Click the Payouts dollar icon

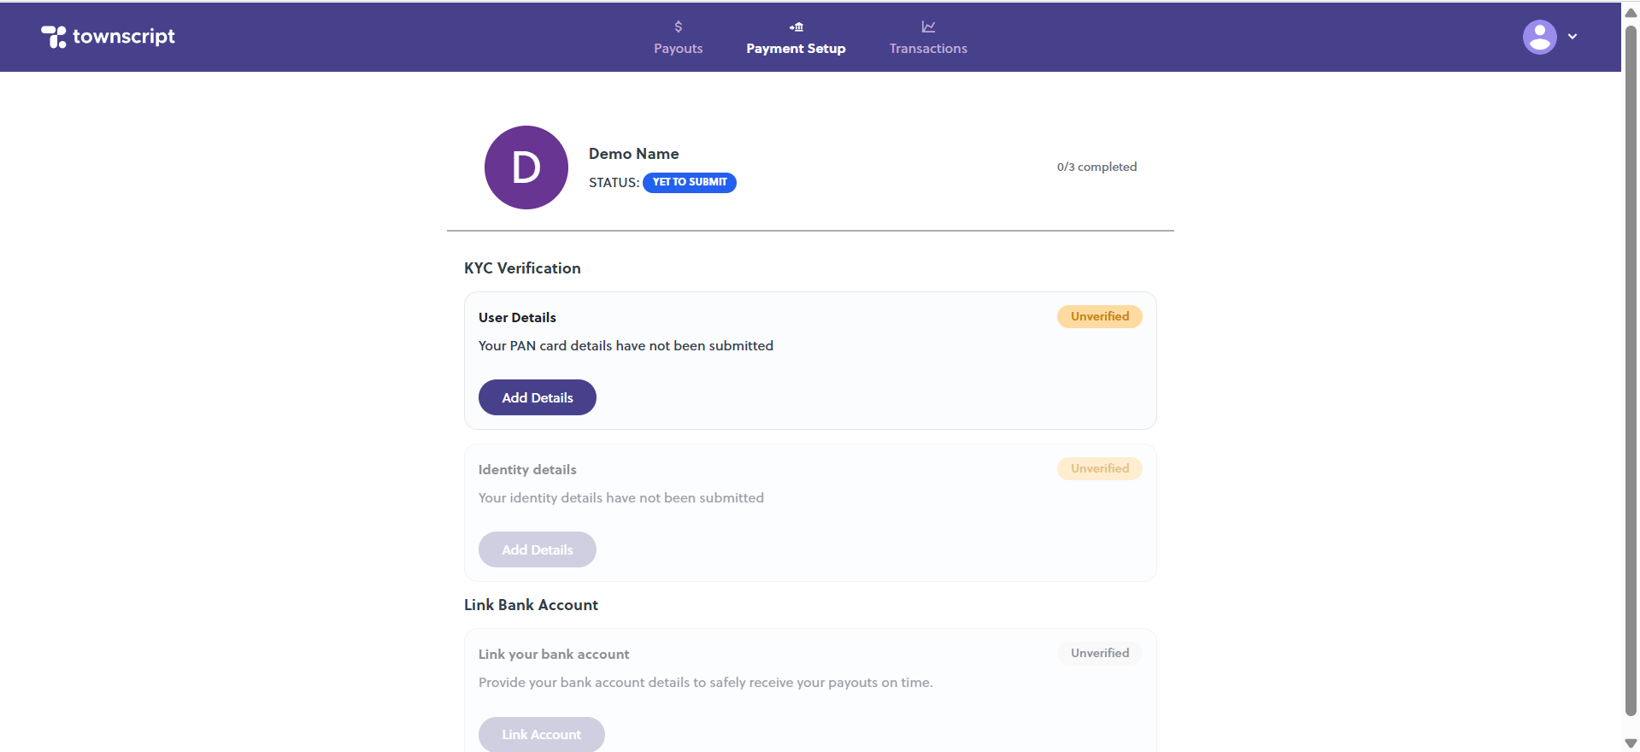[679, 27]
